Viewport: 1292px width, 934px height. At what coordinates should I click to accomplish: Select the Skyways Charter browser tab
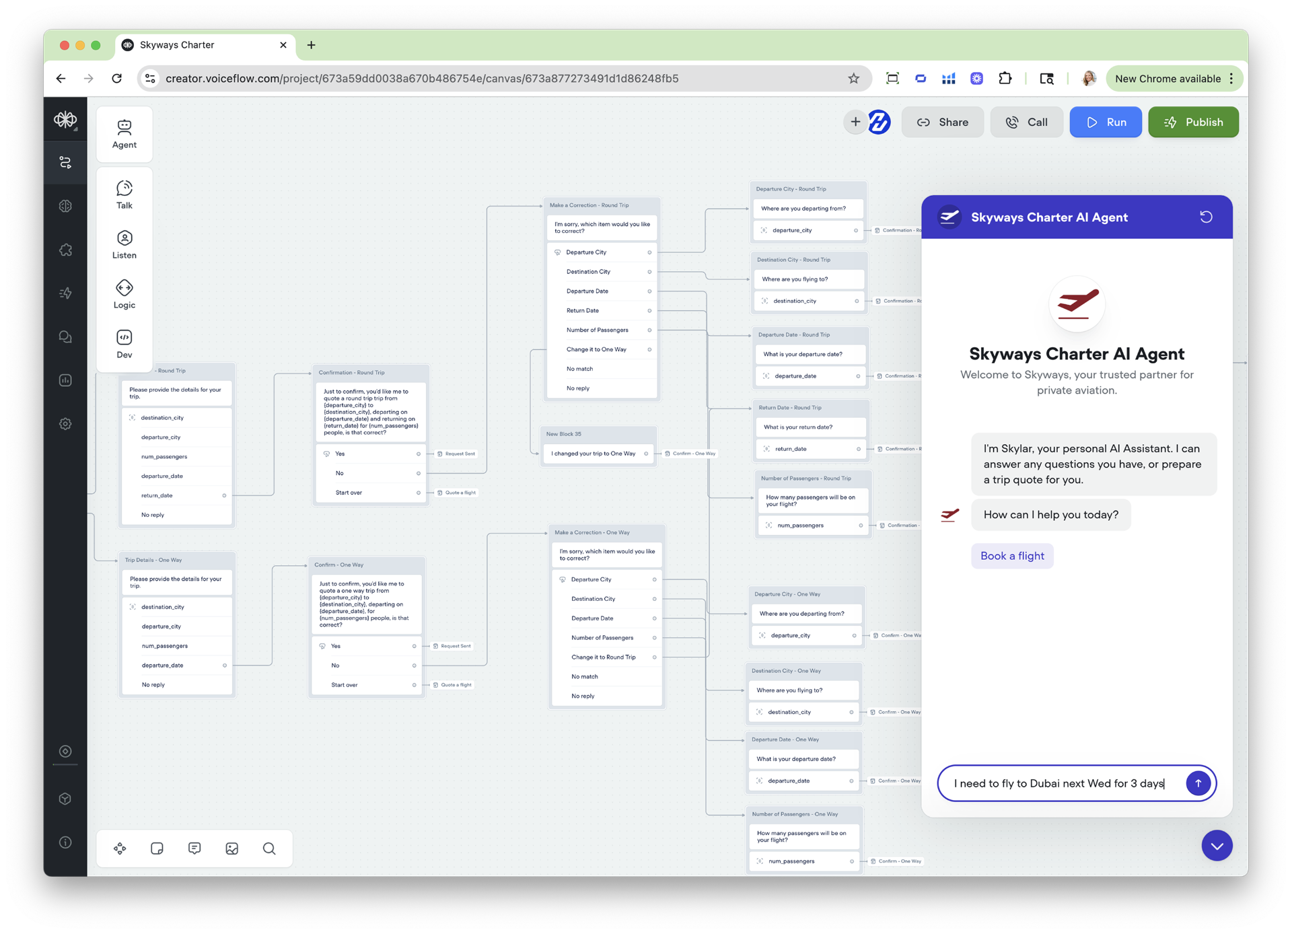[205, 45]
